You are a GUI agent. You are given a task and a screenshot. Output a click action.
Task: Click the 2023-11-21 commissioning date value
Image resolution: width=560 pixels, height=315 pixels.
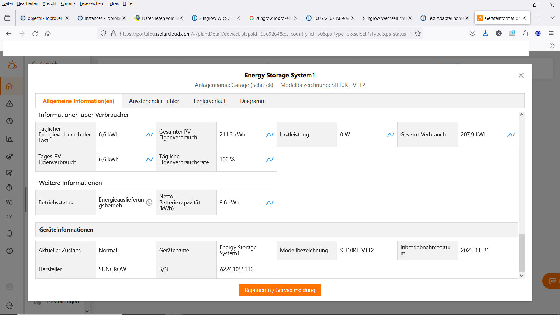pos(475,250)
